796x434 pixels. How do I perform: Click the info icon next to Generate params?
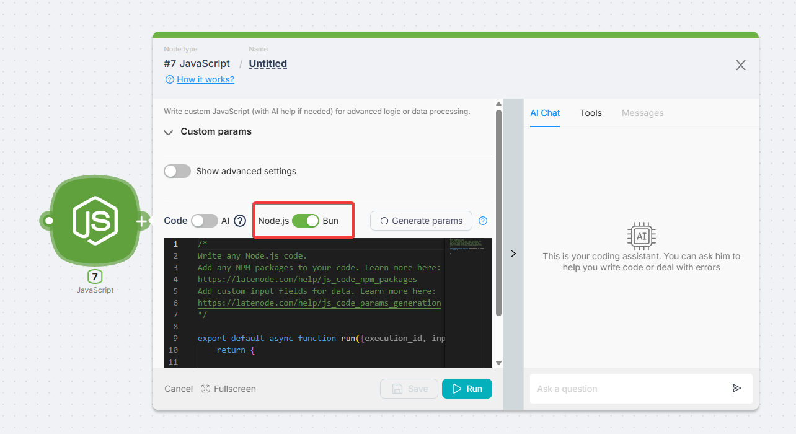[483, 221]
